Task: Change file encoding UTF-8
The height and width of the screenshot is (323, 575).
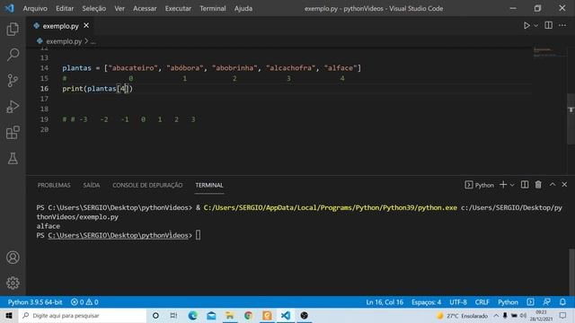Action: 458,302
